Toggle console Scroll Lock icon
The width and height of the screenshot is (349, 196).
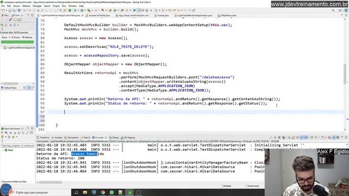click(293, 138)
